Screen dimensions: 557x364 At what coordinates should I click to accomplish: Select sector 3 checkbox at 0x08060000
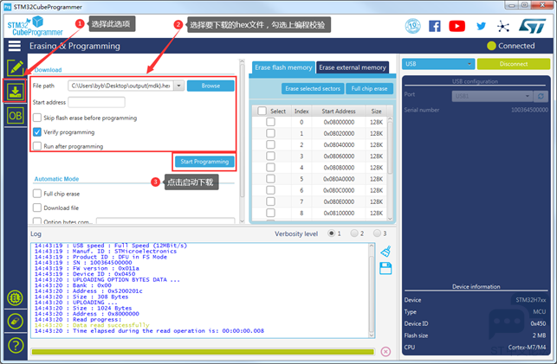(270, 156)
